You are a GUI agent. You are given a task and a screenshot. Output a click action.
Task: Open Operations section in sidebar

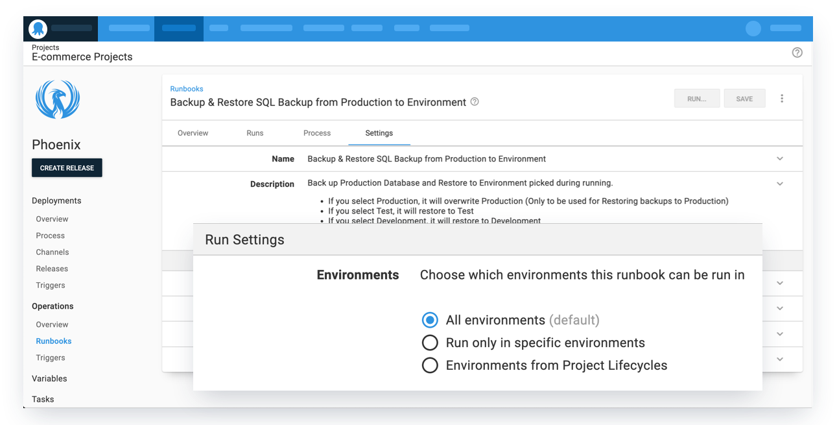click(53, 306)
